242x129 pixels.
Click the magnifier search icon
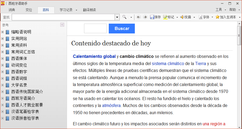124,17
